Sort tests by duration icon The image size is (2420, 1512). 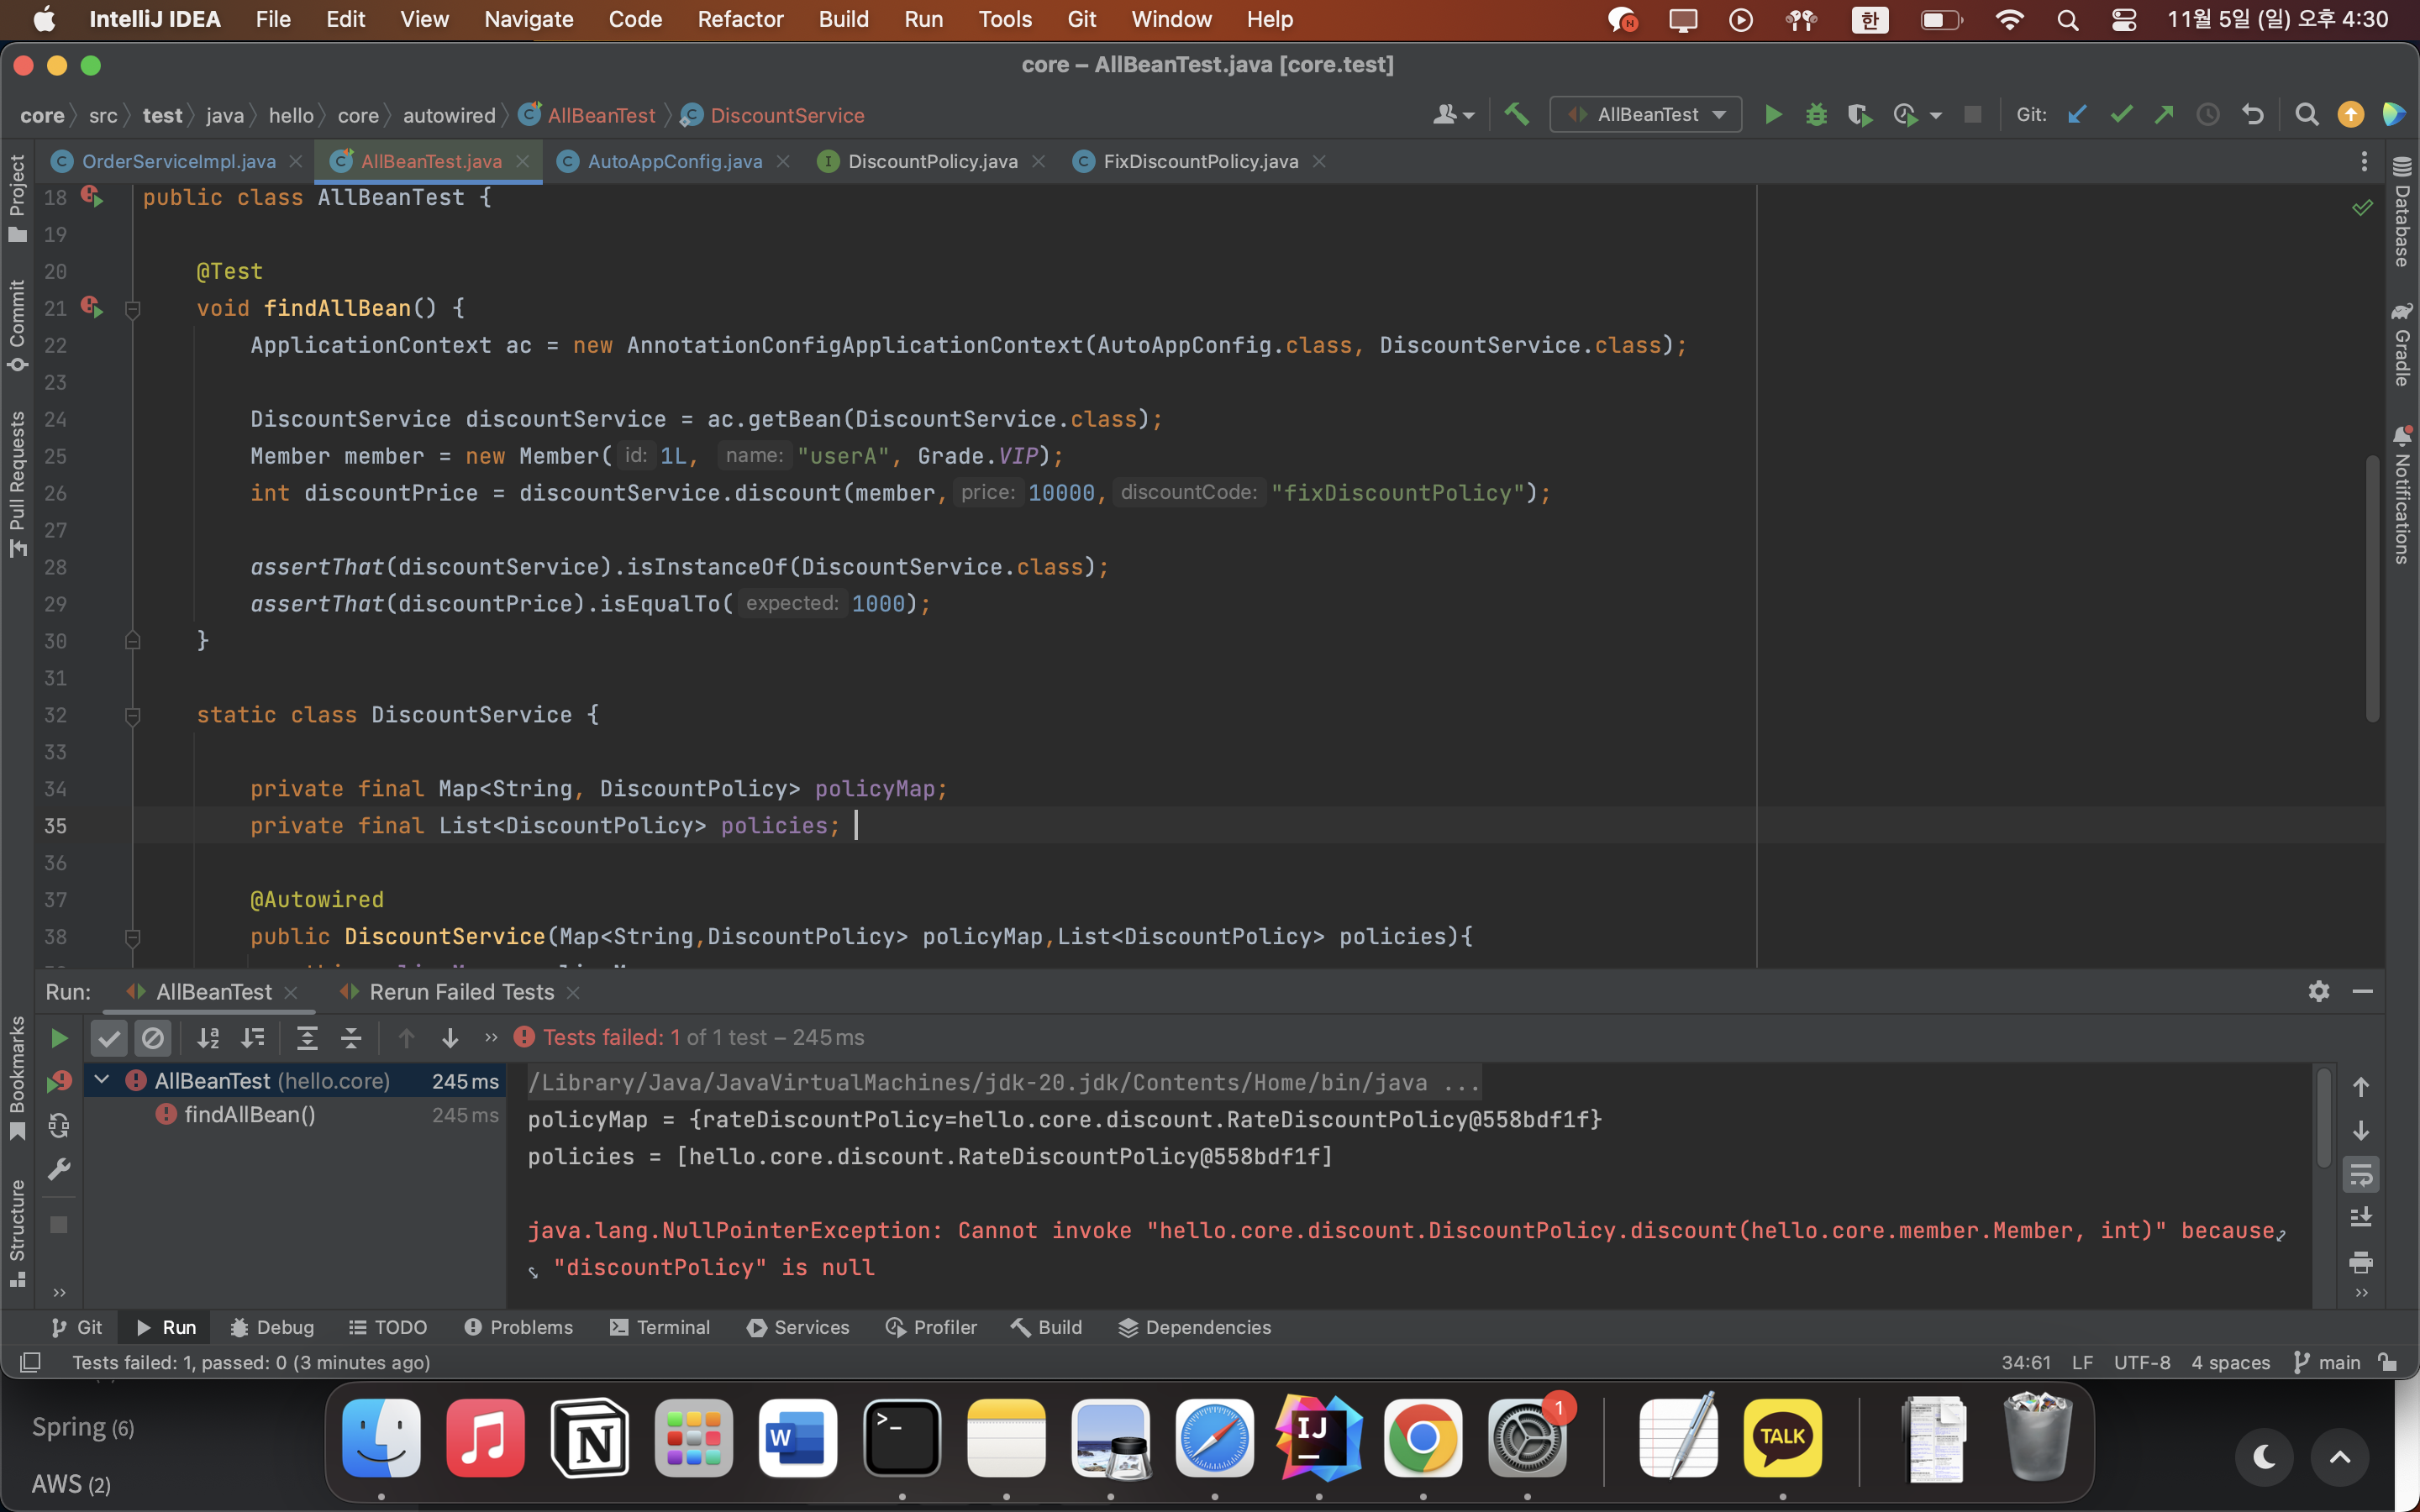tap(253, 1038)
